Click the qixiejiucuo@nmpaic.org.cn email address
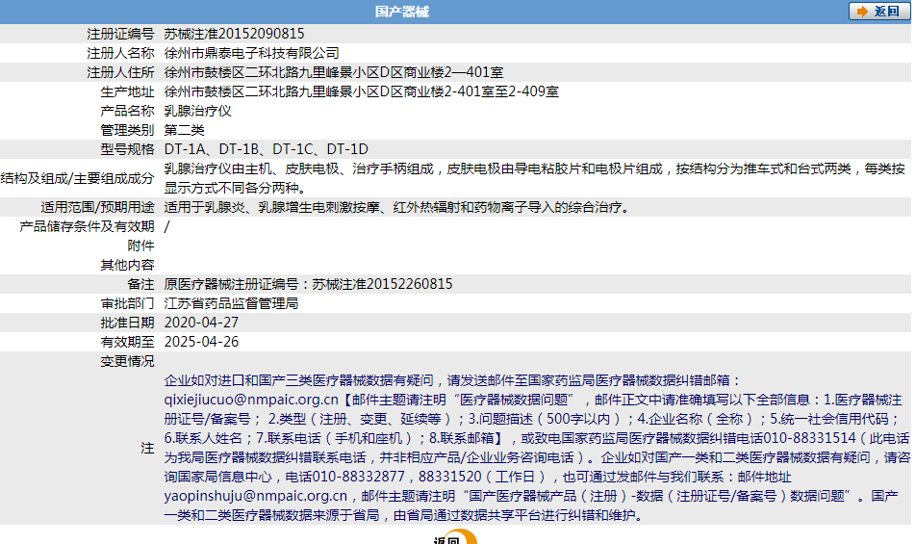The image size is (916, 544). coord(251,400)
